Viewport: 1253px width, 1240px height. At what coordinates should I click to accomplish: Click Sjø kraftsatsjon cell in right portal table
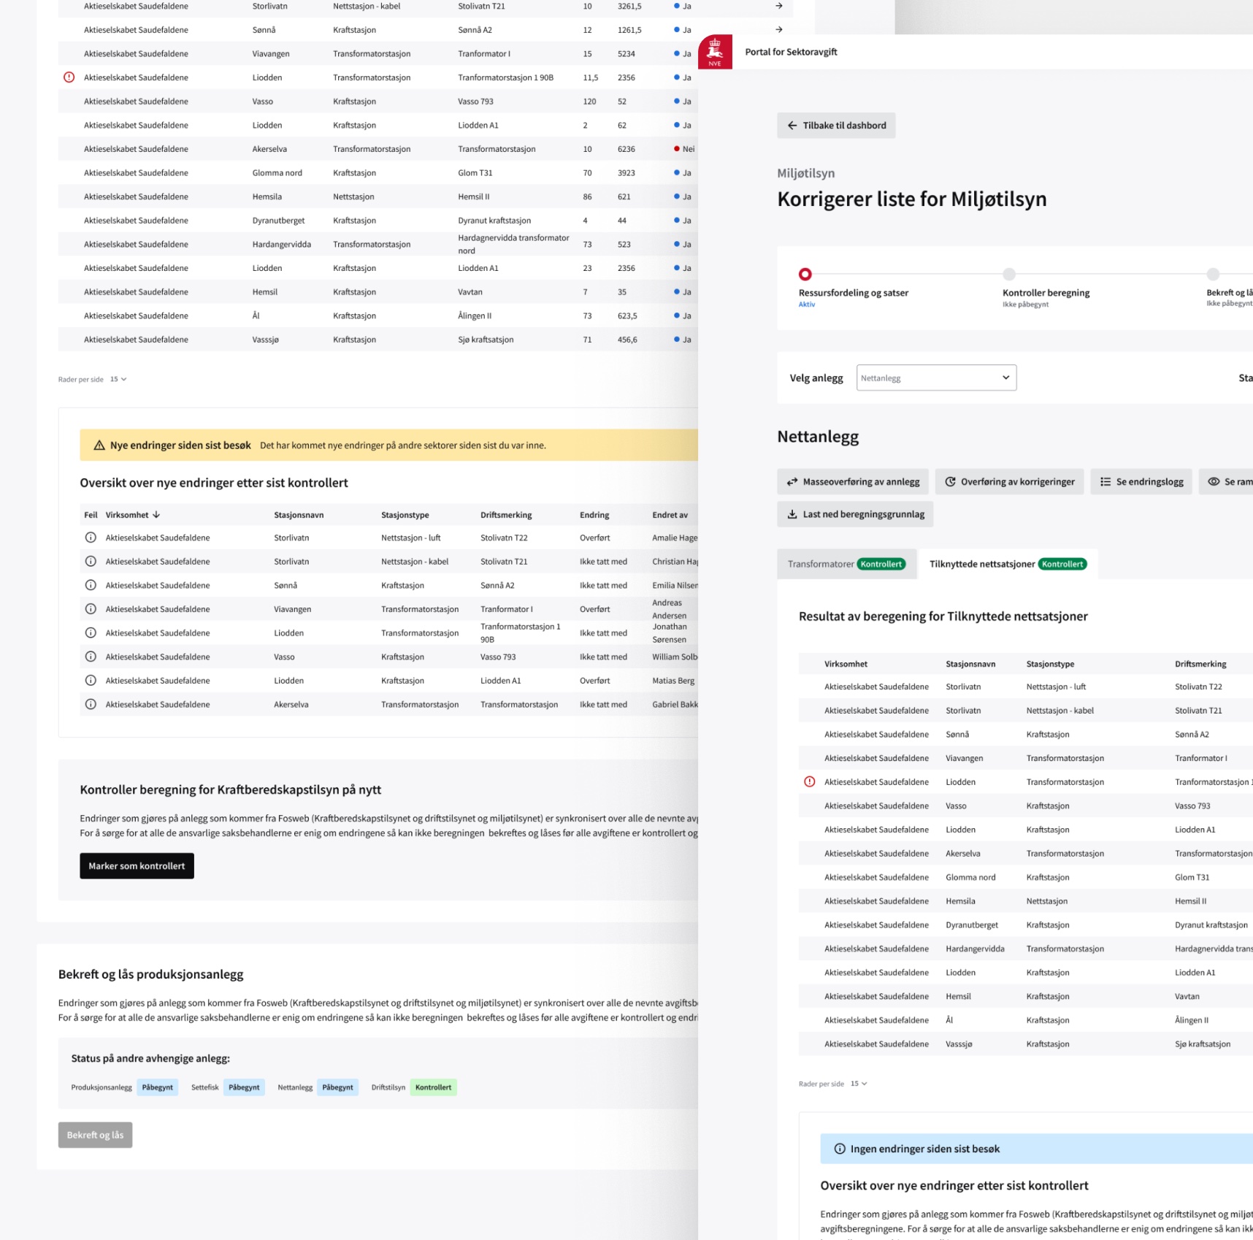[1202, 1044]
